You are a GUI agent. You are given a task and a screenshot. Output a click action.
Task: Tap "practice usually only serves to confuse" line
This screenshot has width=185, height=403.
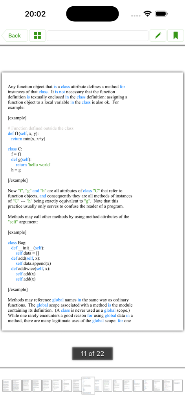click(66, 206)
